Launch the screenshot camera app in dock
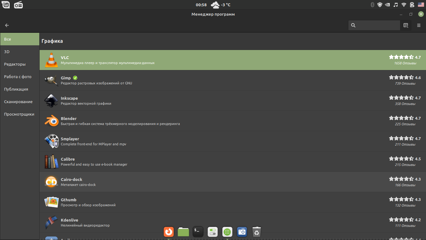The image size is (426, 240). click(242, 232)
